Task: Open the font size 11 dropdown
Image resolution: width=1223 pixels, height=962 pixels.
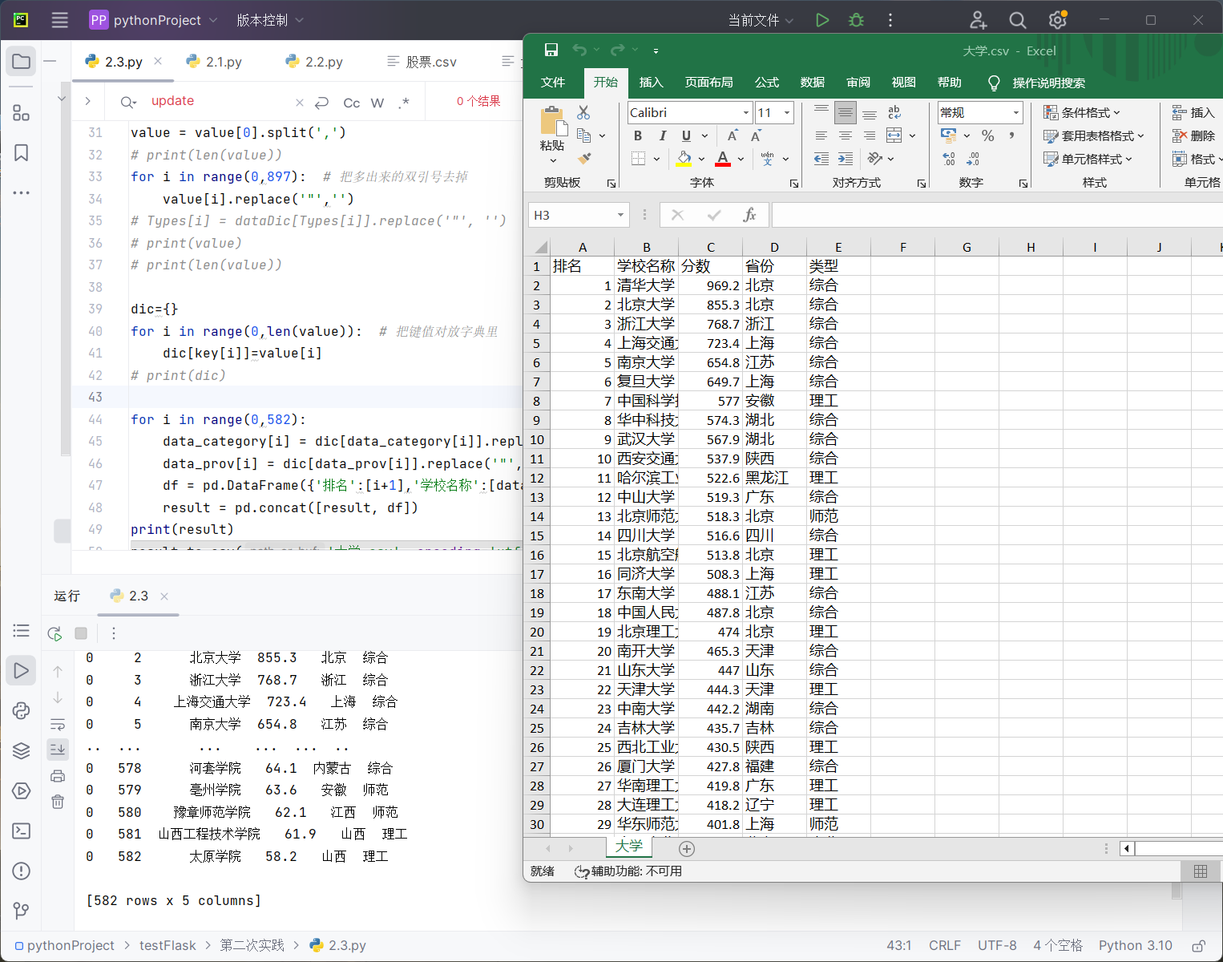Action: coord(787,113)
